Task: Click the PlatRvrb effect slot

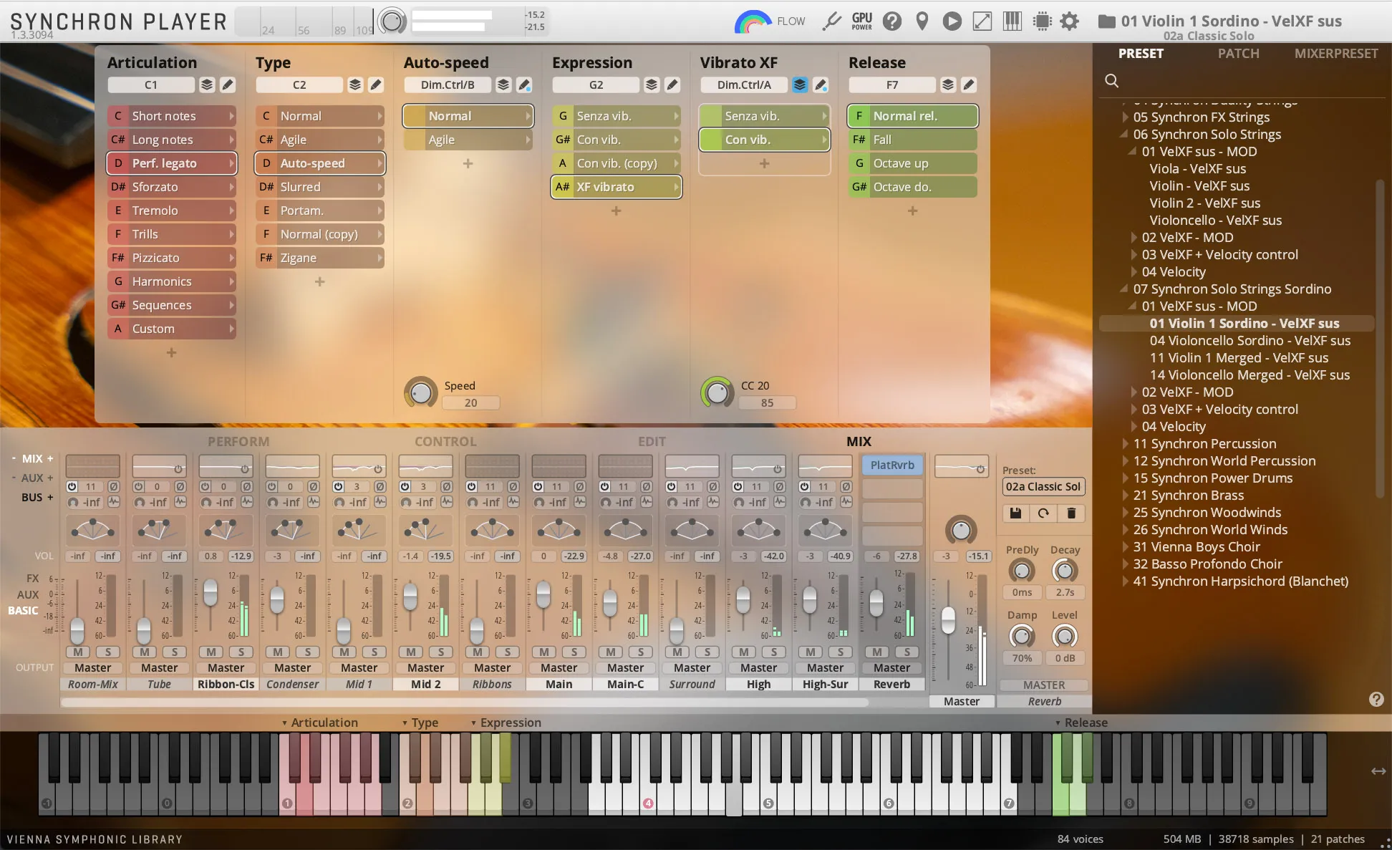Action: (x=892, y=465)
